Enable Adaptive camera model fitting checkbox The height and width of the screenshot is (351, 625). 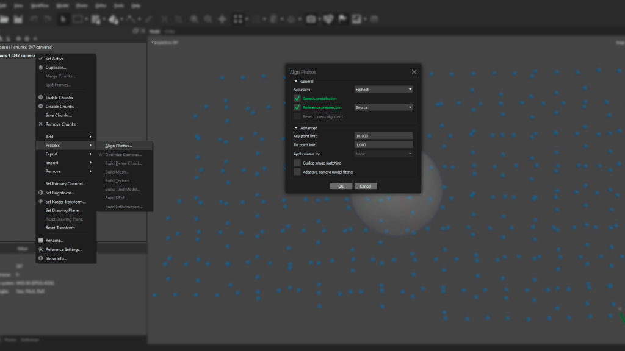click(x=297, y=172)
